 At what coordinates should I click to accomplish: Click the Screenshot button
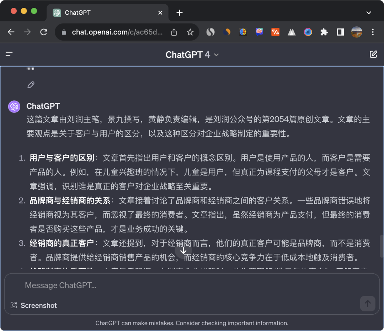pyautogui.click(x=34, y=305)
